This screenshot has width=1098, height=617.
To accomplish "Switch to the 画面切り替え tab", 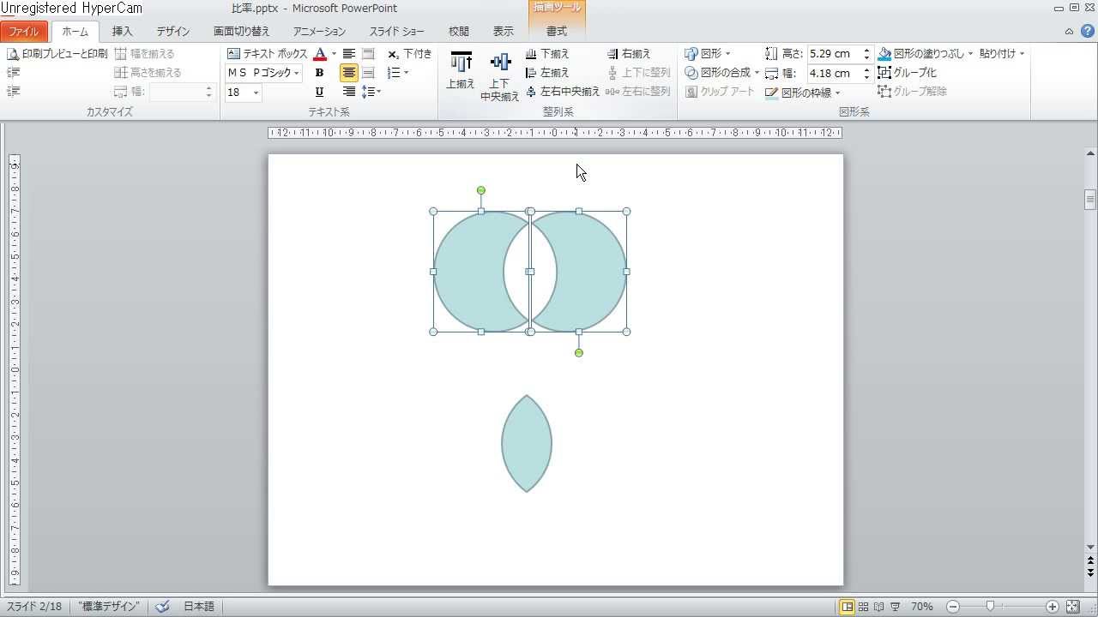I will tap(242, 31).
